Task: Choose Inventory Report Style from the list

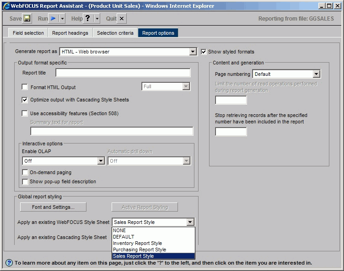Action: coord(153,243)
